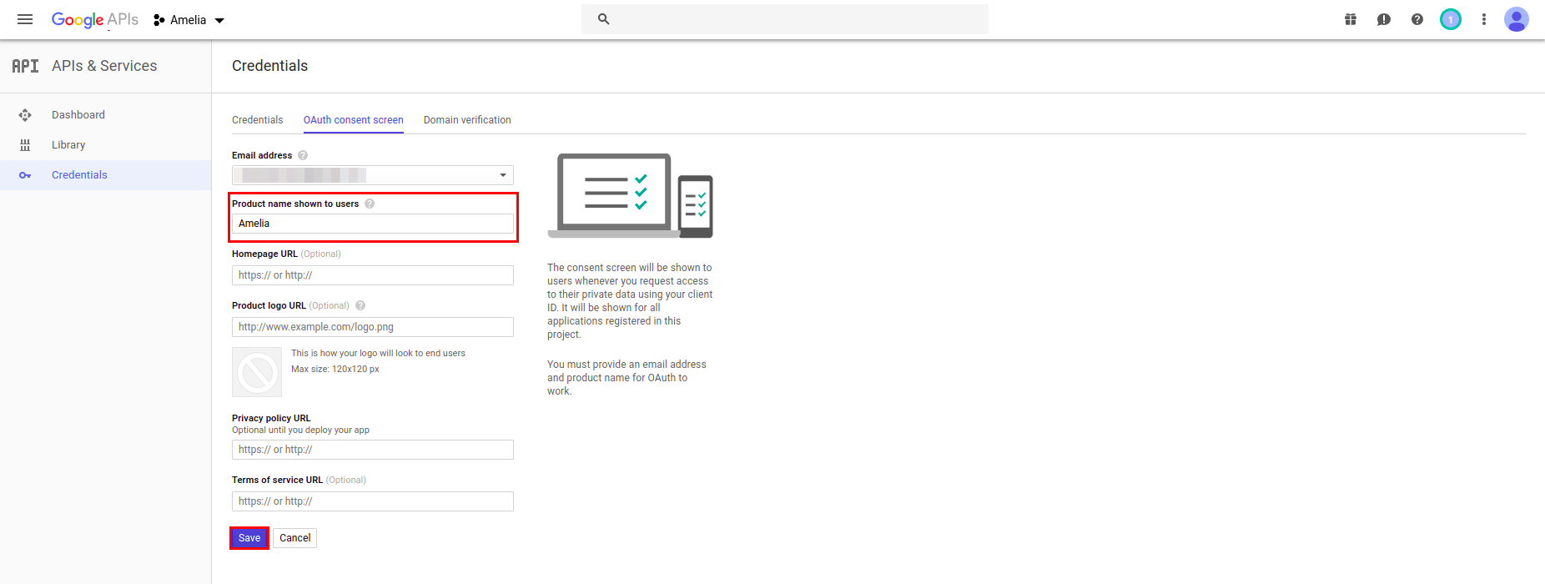Click the Dashboard sidebar icon

pyautogui.click(x=25, y=115)
